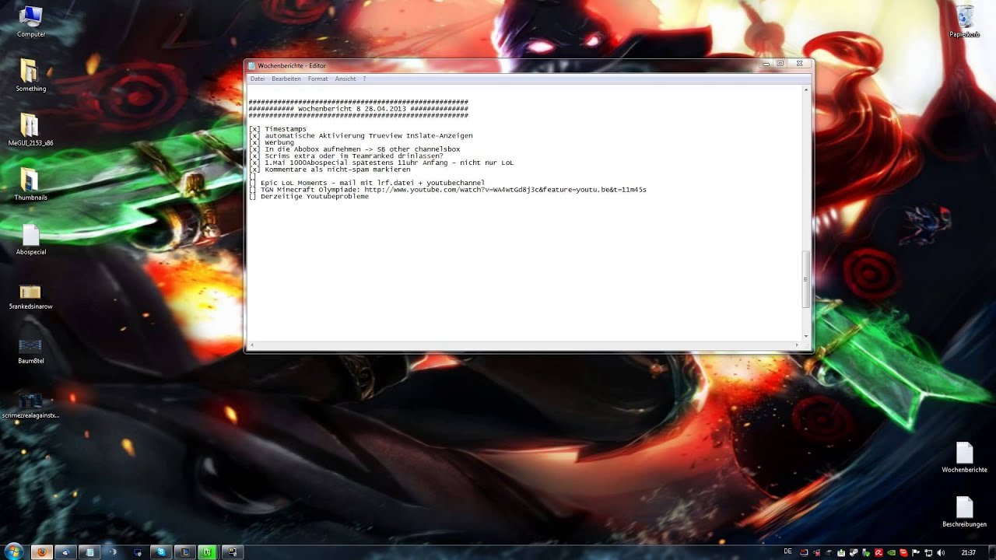The width and height of the screenshot is (996, 560).
Task: Select the Beschreibungen file on desktop
Action: (x=965, y=512)
